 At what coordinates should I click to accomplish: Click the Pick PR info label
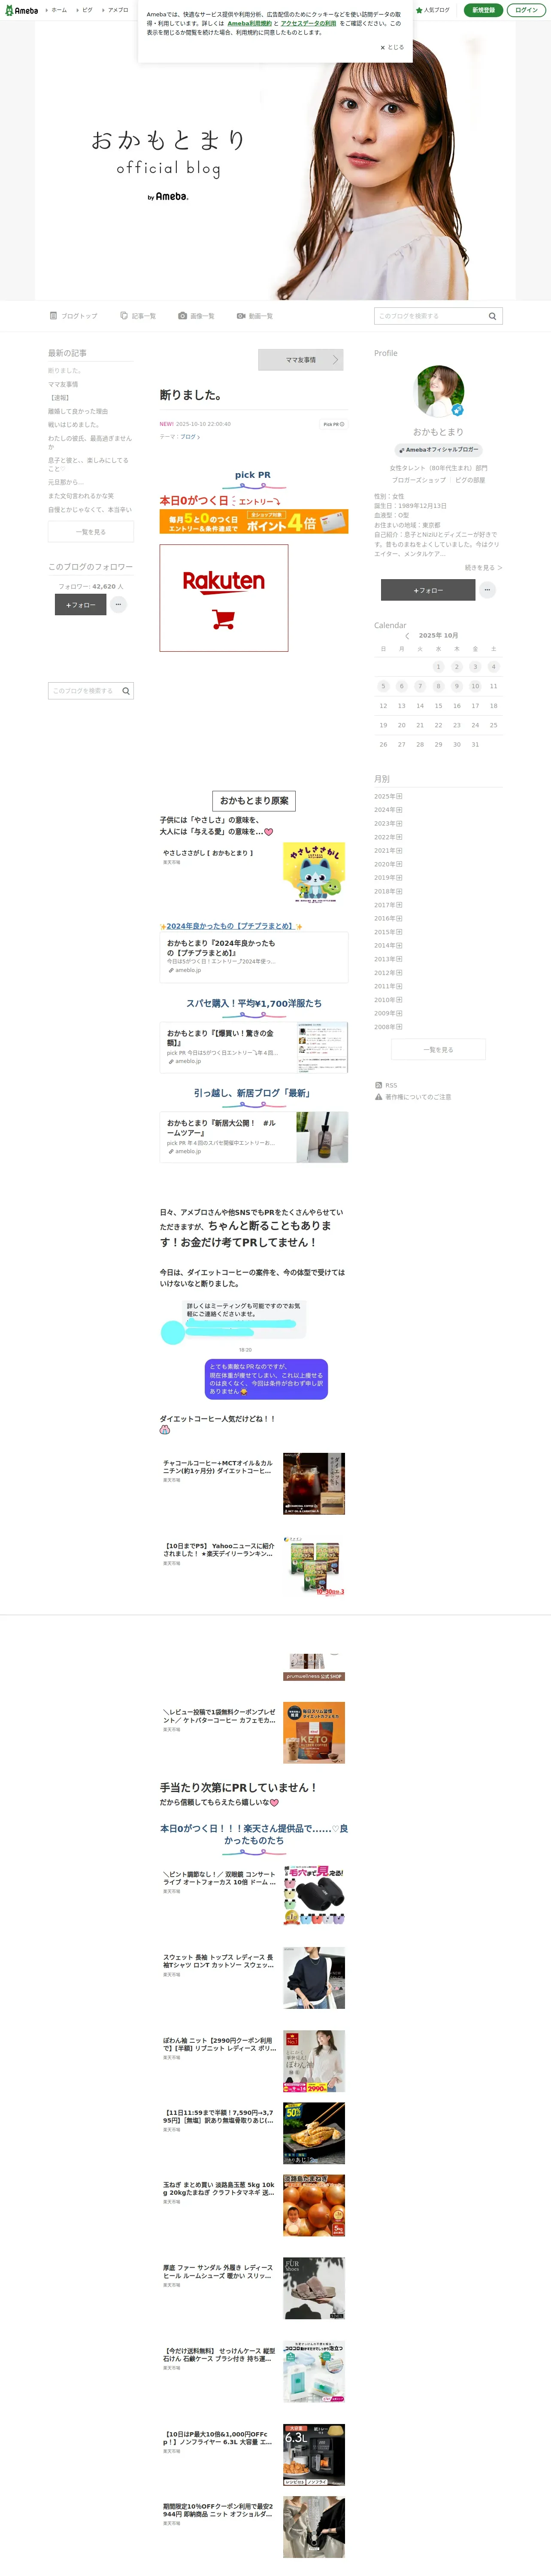(x=333, y=424)
